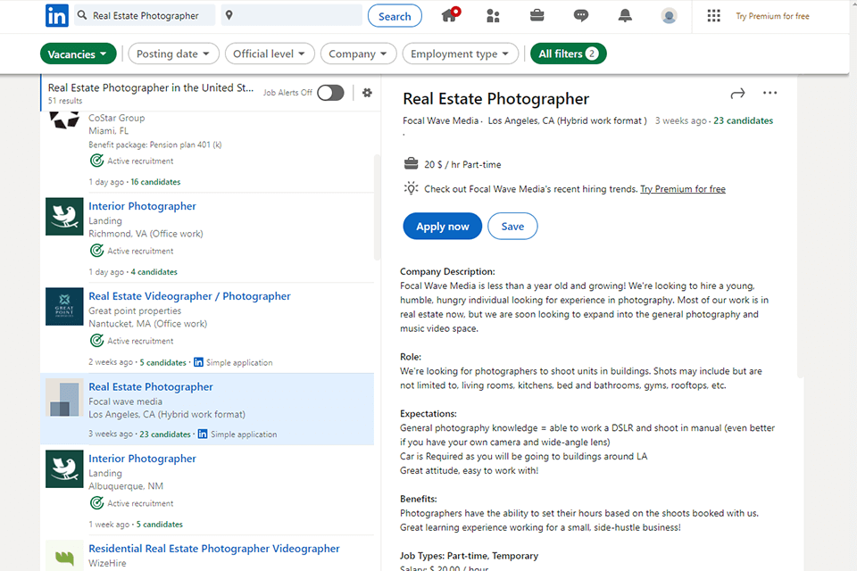The width and height of the screenshot is (857, 571).
Task: Open Company filter dropdown
Action: (358, 54)
